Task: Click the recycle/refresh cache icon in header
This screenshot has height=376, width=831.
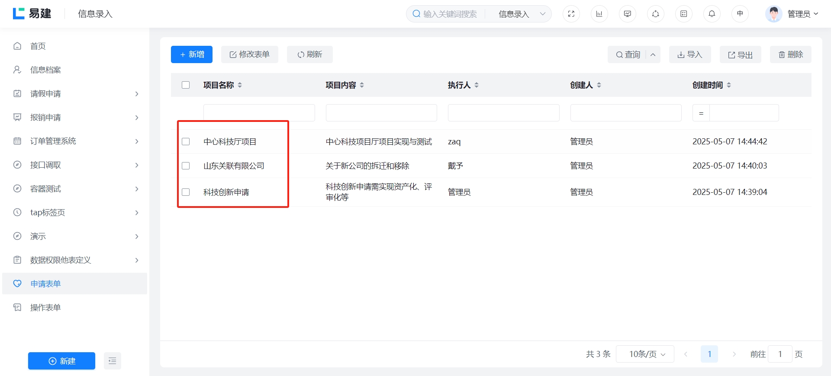Action: 656,14
